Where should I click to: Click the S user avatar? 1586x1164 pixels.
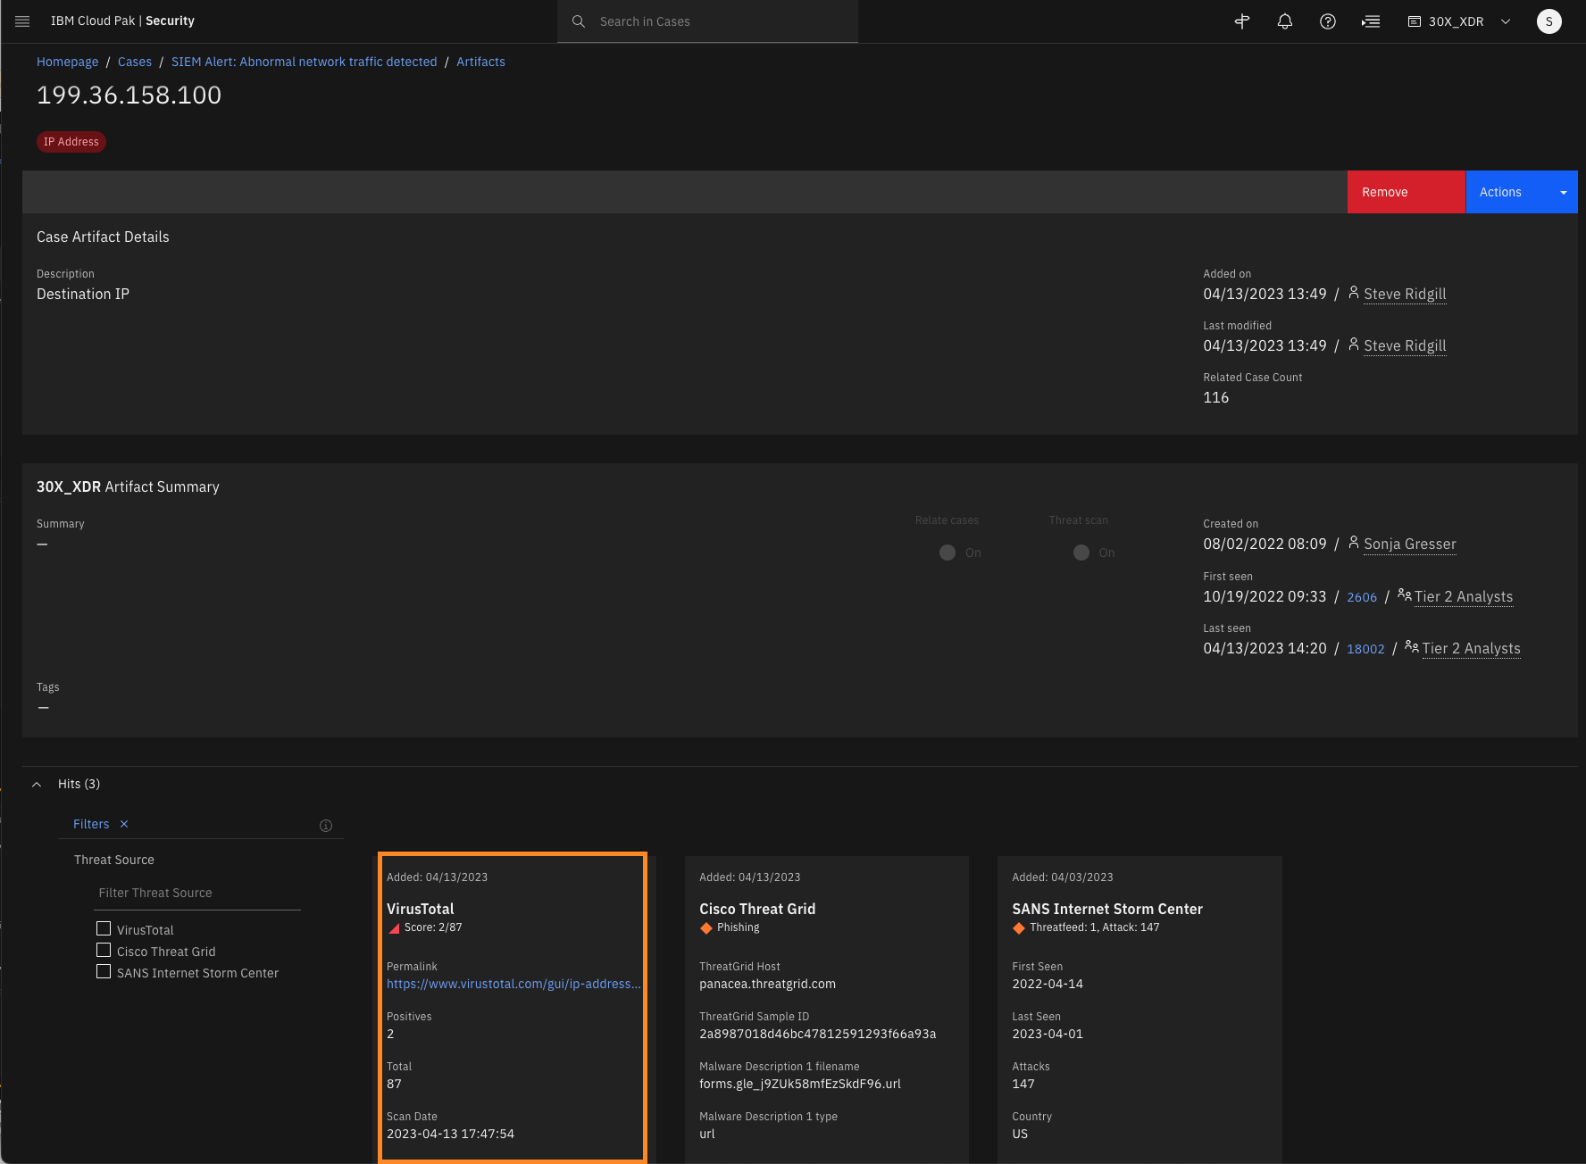pyautogui.click(x=1549, y=21)
